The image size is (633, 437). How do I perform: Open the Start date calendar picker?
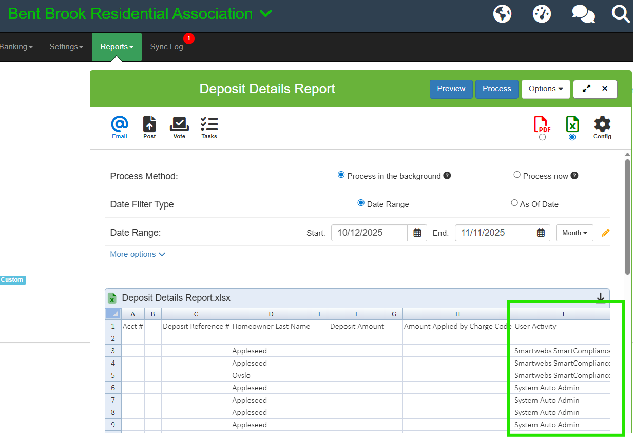tap(417, 233)
